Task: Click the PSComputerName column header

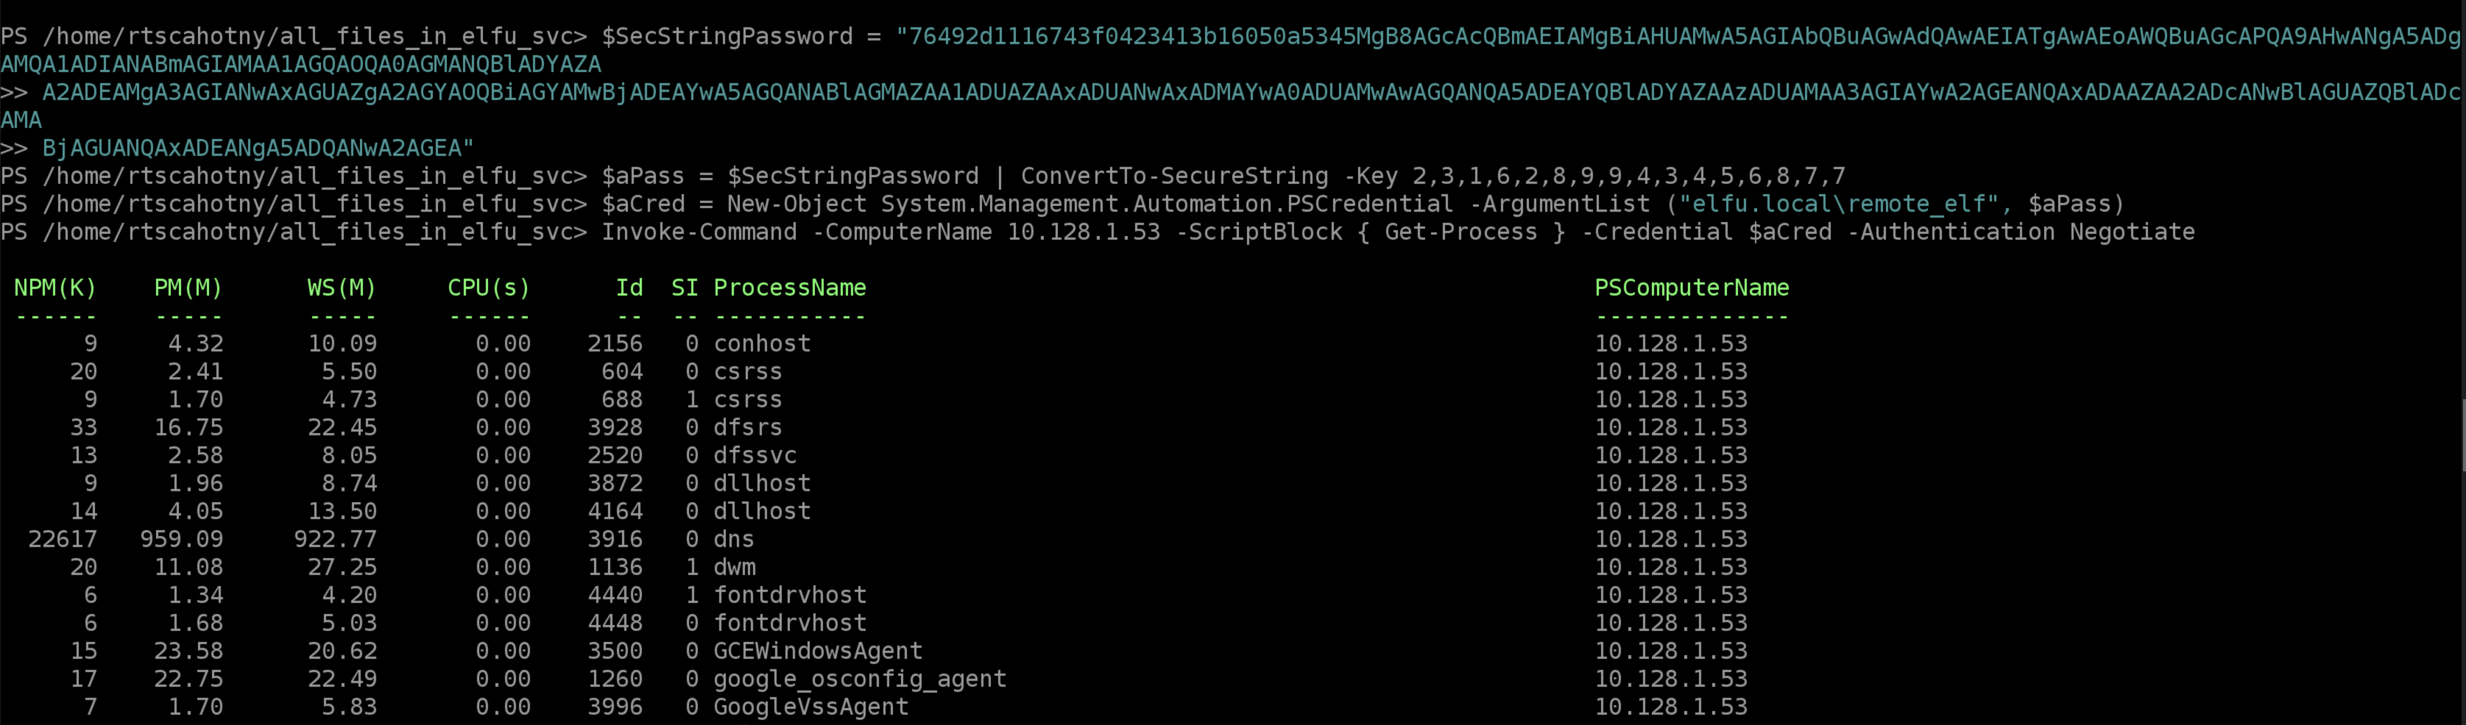Action: point(1691,288)
